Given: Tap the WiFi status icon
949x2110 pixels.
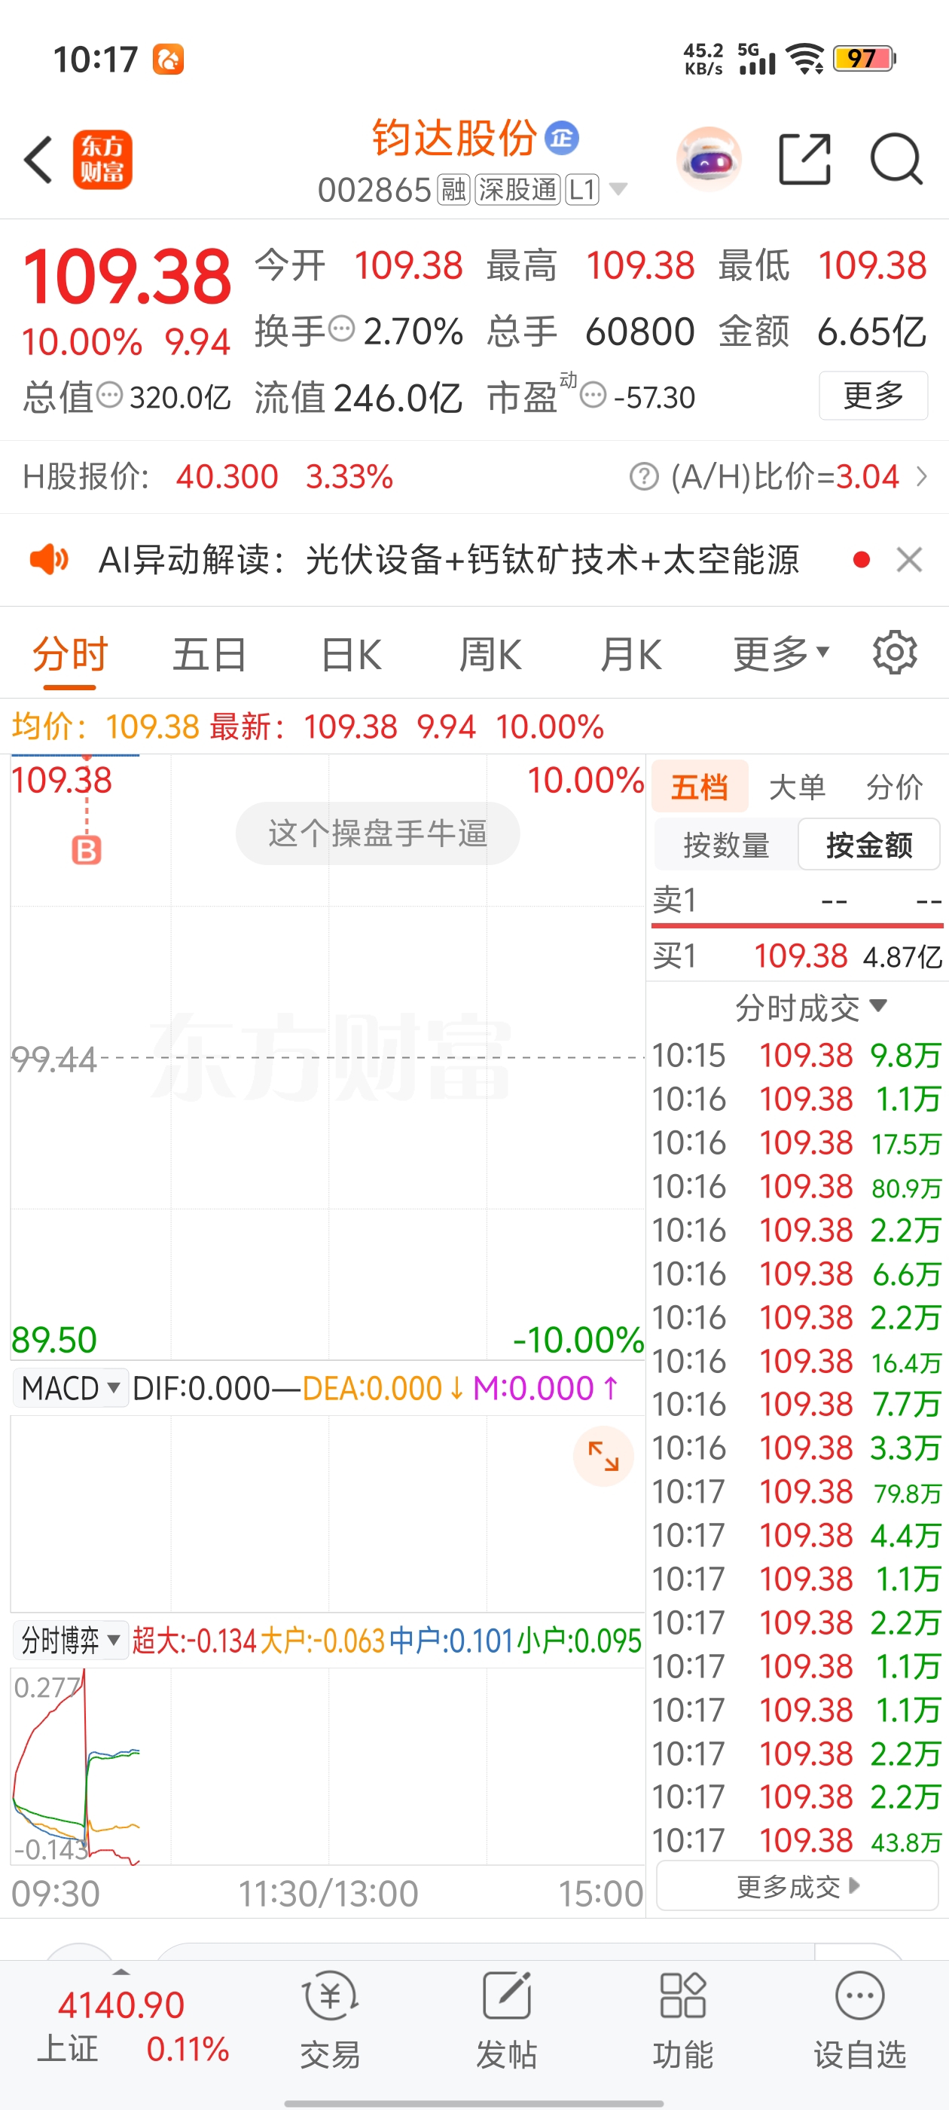Looking at the screenshot, I should (805, 59).
